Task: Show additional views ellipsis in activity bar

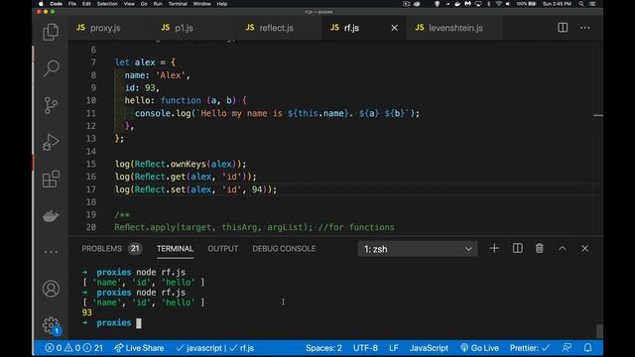Action: tap(51, 252)
